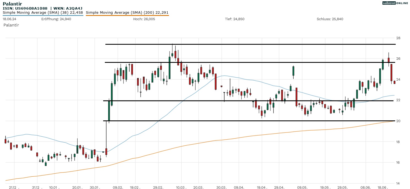Click the black support line at 20
The width and height of the screenshot is (410, 189).
click(248, 121)
